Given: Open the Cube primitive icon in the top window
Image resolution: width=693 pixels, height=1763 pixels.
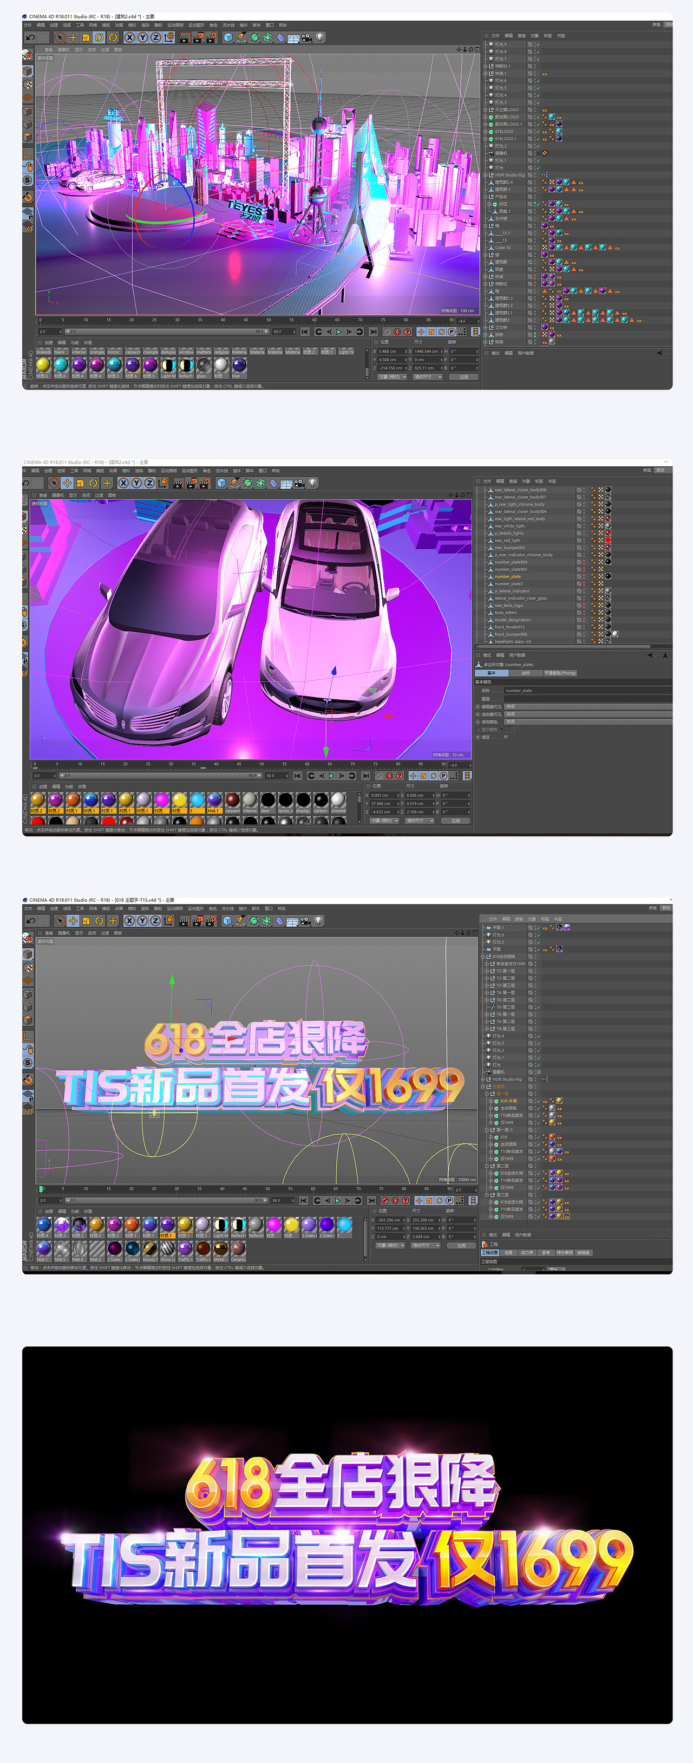Looking at the screenshot, I should pyautogui.click(x=228, y=37).
